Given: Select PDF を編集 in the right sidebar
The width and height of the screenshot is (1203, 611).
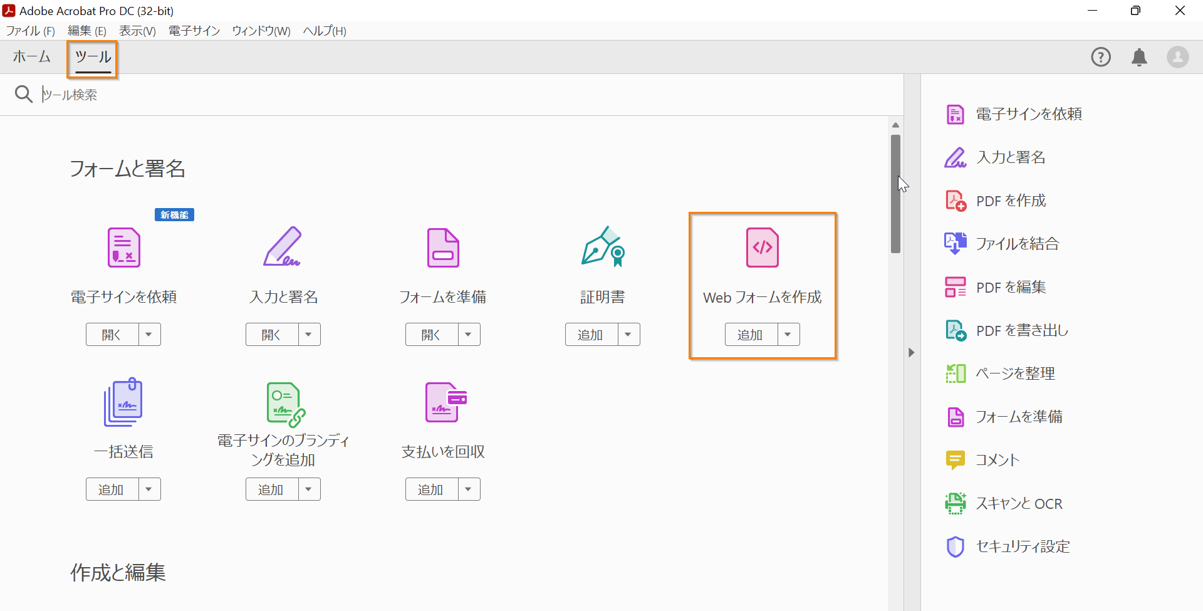Looking at the screenshot, I should pyautogui.click(x=1011, y=286).
